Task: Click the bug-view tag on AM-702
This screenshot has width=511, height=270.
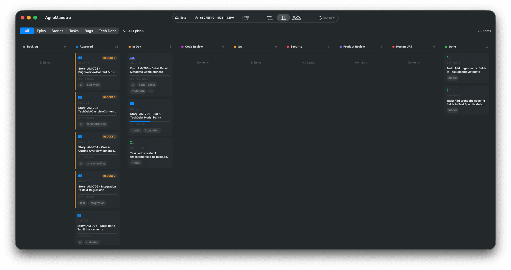Action: point(93,85)
